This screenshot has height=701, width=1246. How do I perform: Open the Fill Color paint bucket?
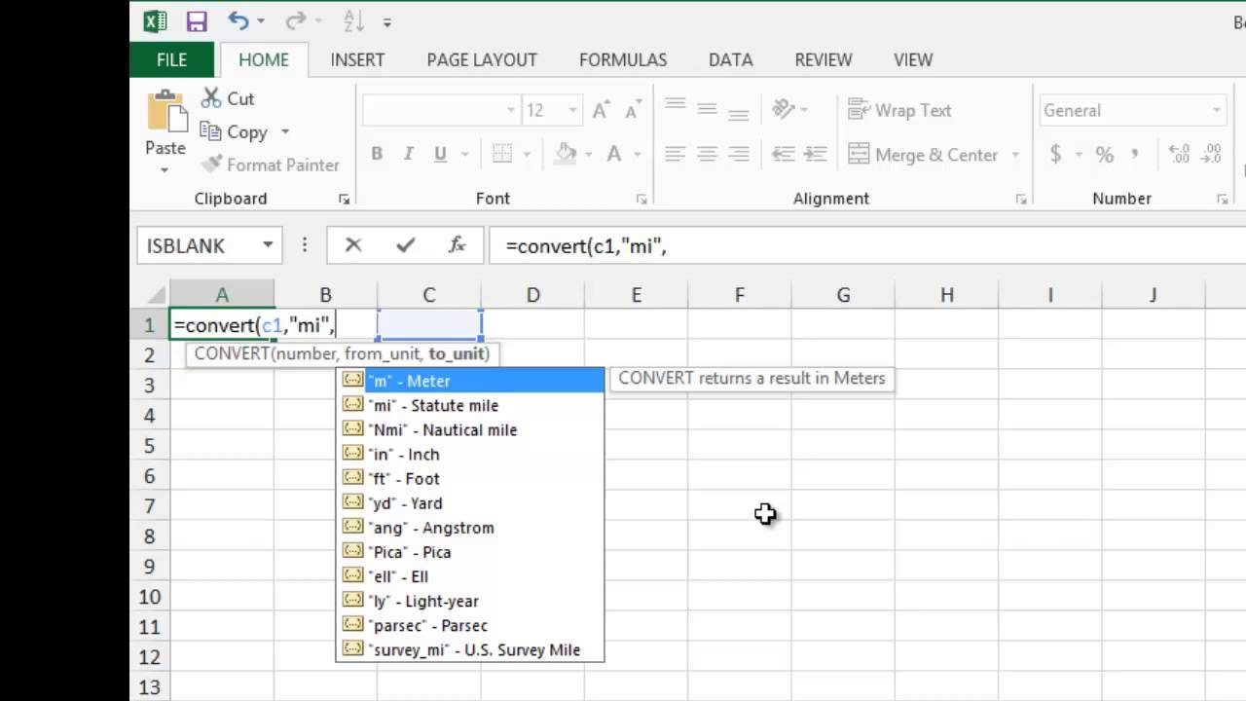coord(566,154)
